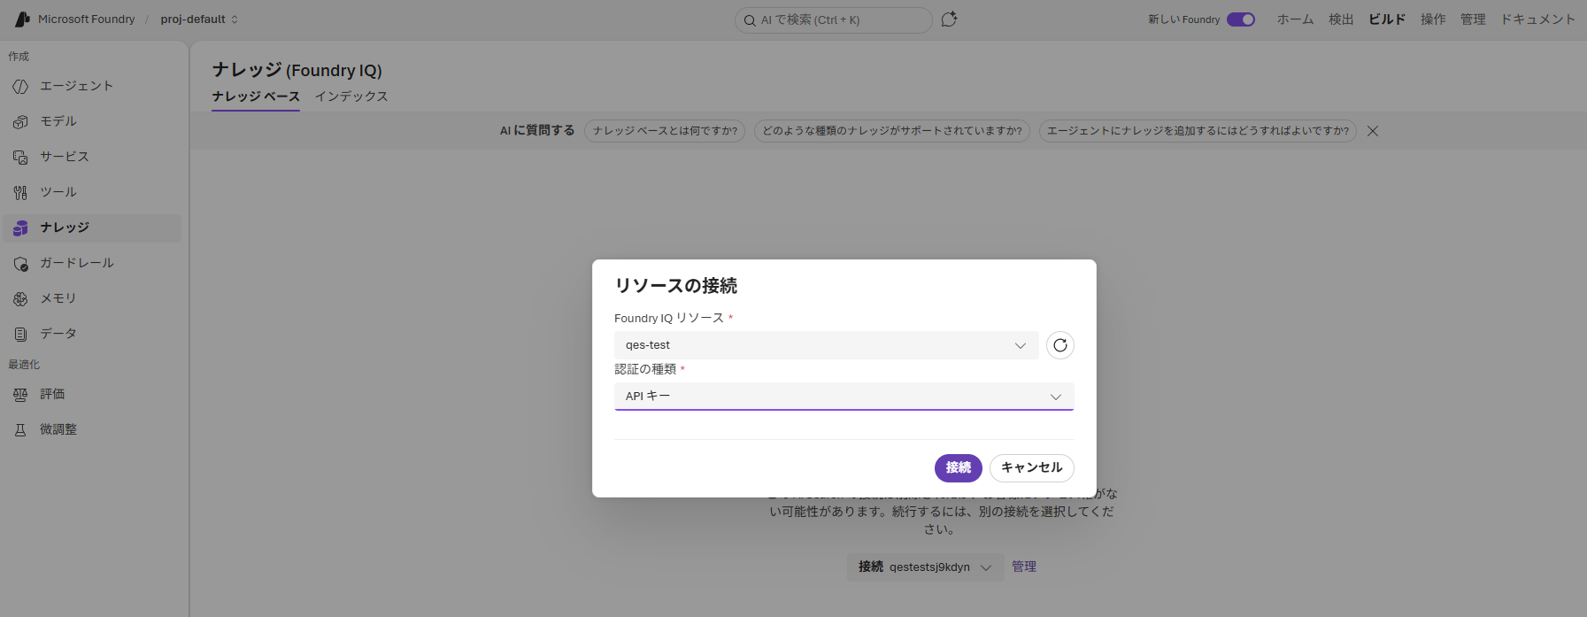Select the ナレッジ sidebar icon
1587x617 pixels.
click(20, 228)
